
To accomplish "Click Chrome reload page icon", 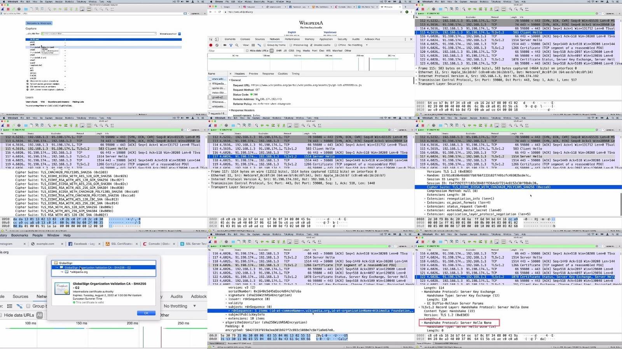I will [x=220, y=12].
